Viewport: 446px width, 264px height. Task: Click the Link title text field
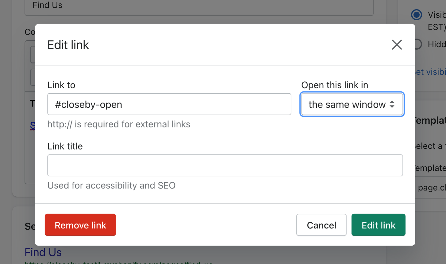tap(225, 165)
